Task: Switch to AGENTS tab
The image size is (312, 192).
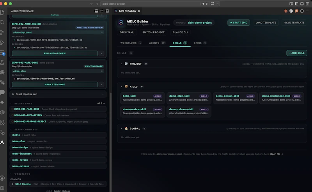Action: click(x=157, y=43)
